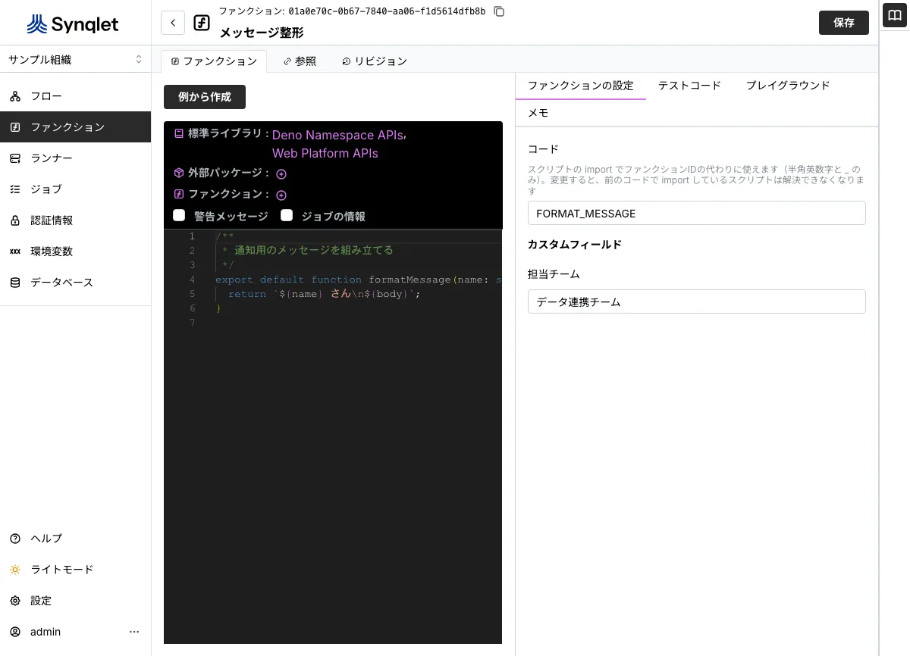Viewport: 910px width, 656px height.
Task: Click the 外部パッケージ box icon
Action: click(x=179, y=172)
